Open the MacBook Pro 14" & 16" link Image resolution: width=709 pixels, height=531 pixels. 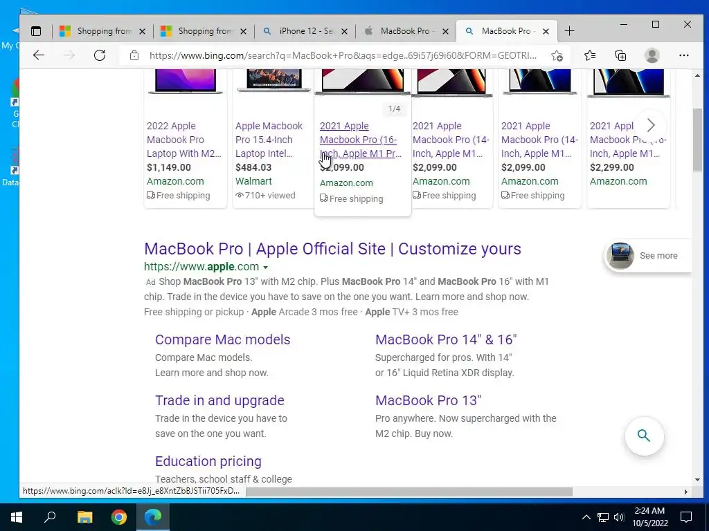446,339
